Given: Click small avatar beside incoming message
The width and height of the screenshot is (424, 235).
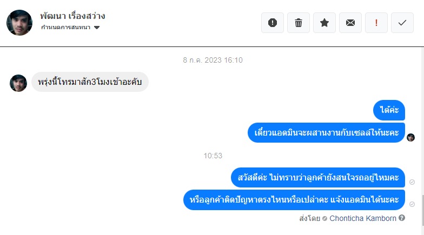Looking at the screenshot, I should point(18,83).
